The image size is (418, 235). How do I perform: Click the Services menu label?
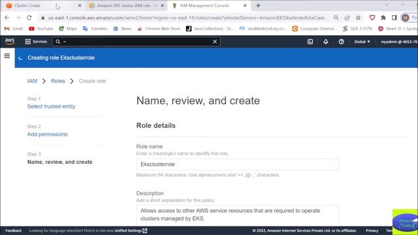40,42
